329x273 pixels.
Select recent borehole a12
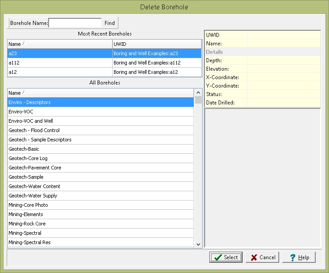(x=59, y=72)
